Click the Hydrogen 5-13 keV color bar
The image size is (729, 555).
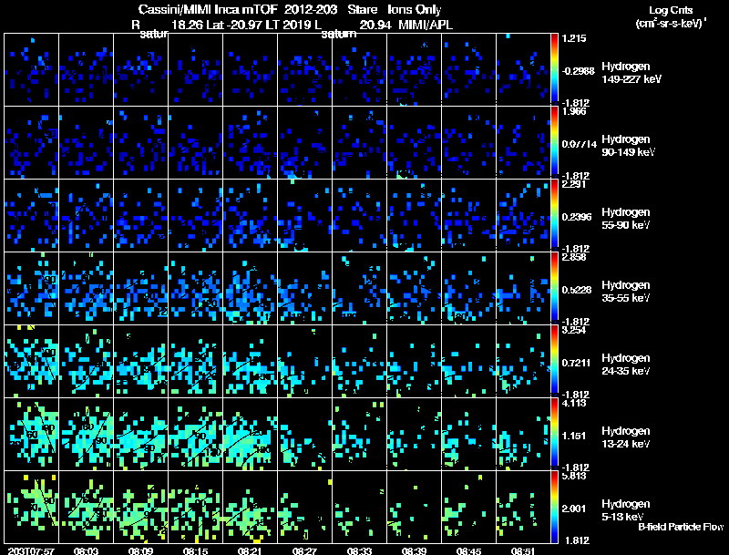point(554,507)
